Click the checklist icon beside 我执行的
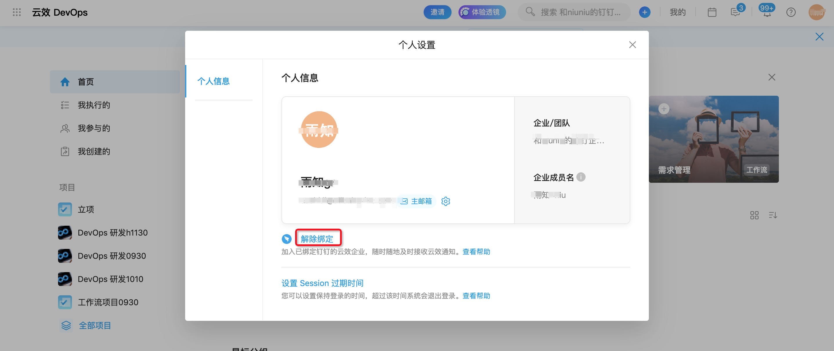The height and width of the screenshot is (351, 834). click(65, 105)
